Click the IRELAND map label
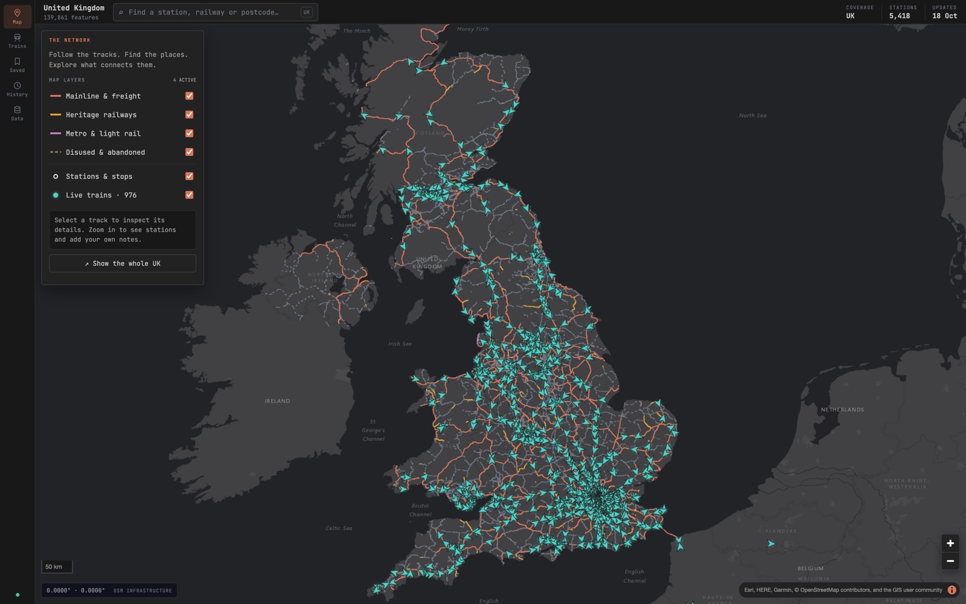The width and height of the screenshot is (966, 604). click(x=277, y=401)
